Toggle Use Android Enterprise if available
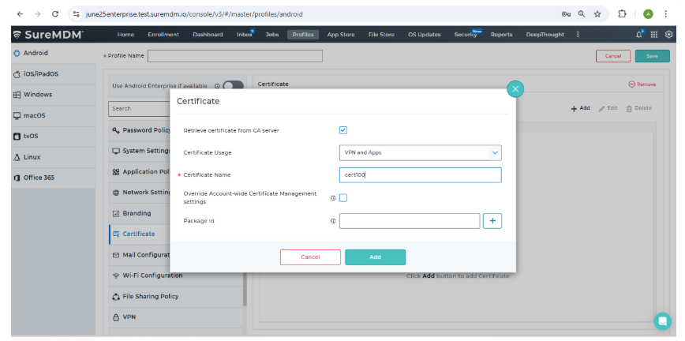This screenshot has width=685, height=341. pos(233,85)
